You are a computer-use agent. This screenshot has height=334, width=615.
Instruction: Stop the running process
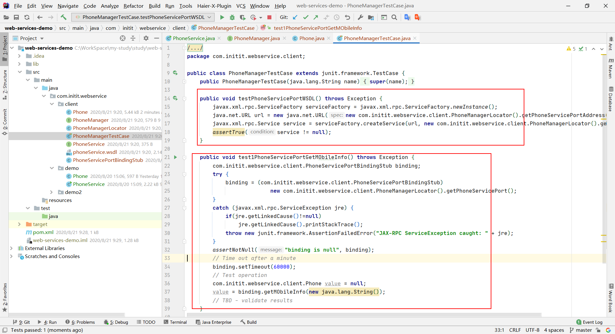pyautogui.click(x=269, y=17)
